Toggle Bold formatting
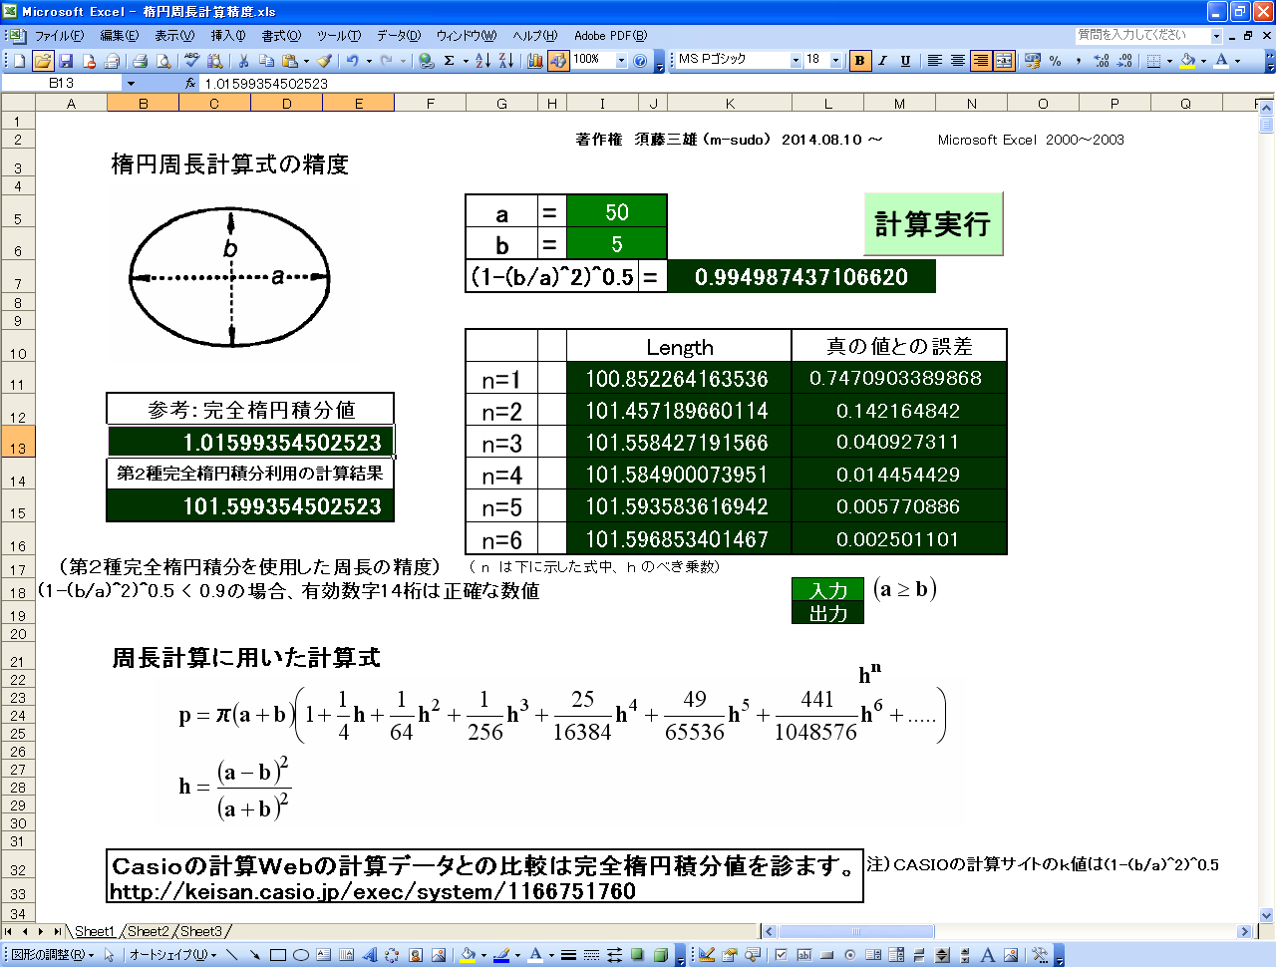 point(859,61)
